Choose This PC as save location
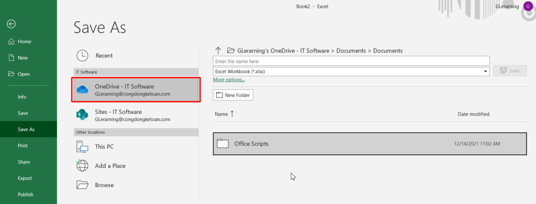 pos(136,146)
